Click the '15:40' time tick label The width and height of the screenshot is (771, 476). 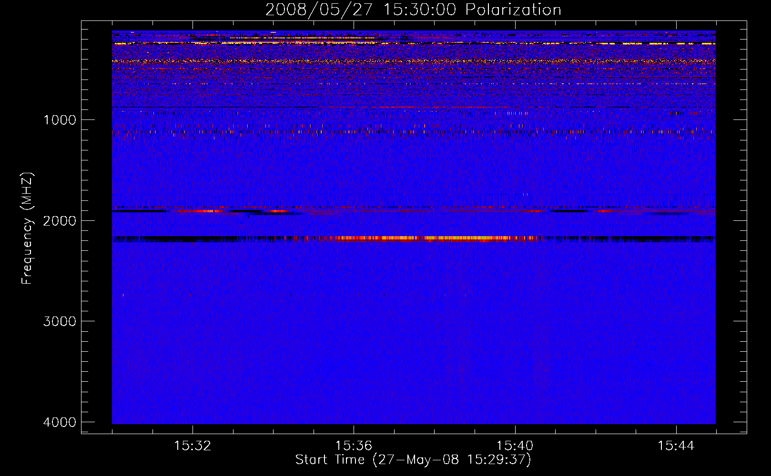[515, 446]
